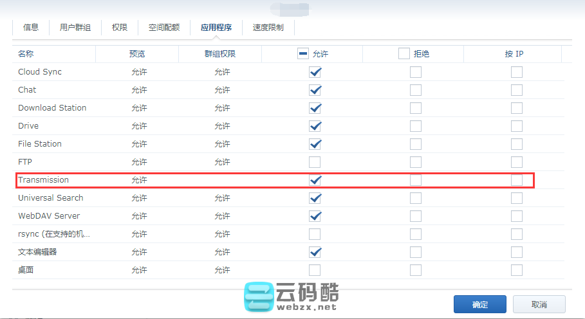The height and width of the screenshot is (319, 585).
Task: Enable 允许 for FTP
Action: coord(315,162)
